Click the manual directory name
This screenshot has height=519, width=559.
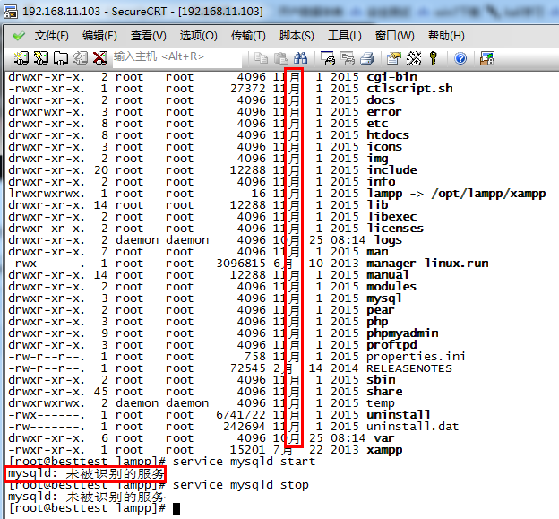(x=388, y=275)
